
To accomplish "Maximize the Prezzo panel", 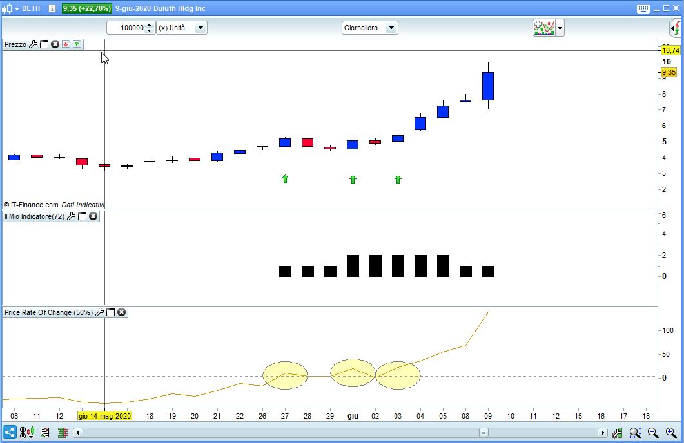I will click(44, 44).
